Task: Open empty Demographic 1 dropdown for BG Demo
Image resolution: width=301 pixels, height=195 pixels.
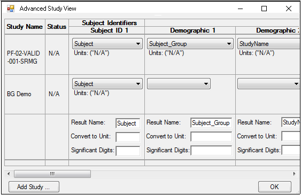Action: [179, 83]
